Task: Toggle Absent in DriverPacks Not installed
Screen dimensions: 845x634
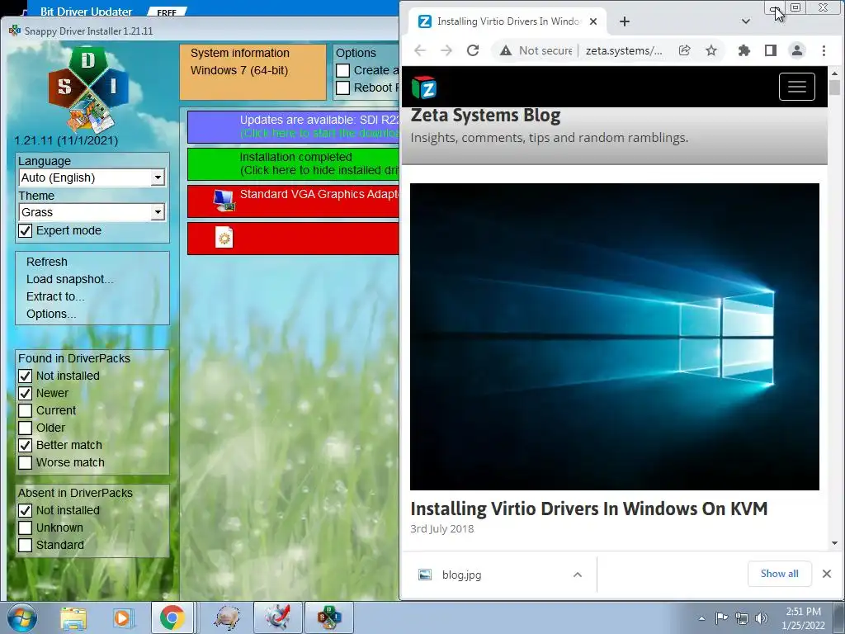Action: coord(26,510)
